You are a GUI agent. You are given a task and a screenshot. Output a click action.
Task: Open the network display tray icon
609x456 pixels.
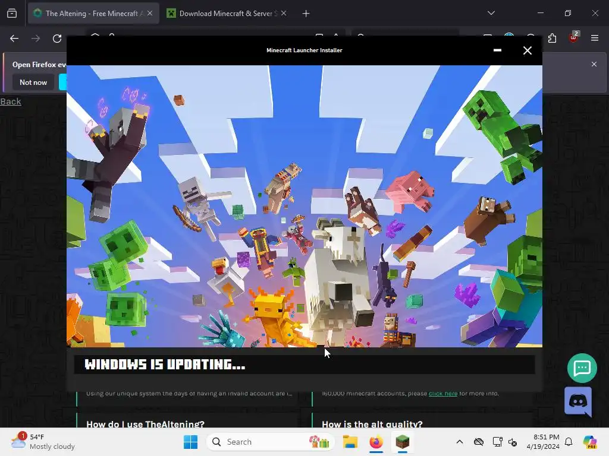tap(497, 442)
